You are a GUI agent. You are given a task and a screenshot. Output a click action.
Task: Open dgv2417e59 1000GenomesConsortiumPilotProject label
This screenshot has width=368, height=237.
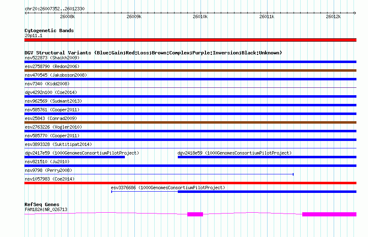[82, 153]
